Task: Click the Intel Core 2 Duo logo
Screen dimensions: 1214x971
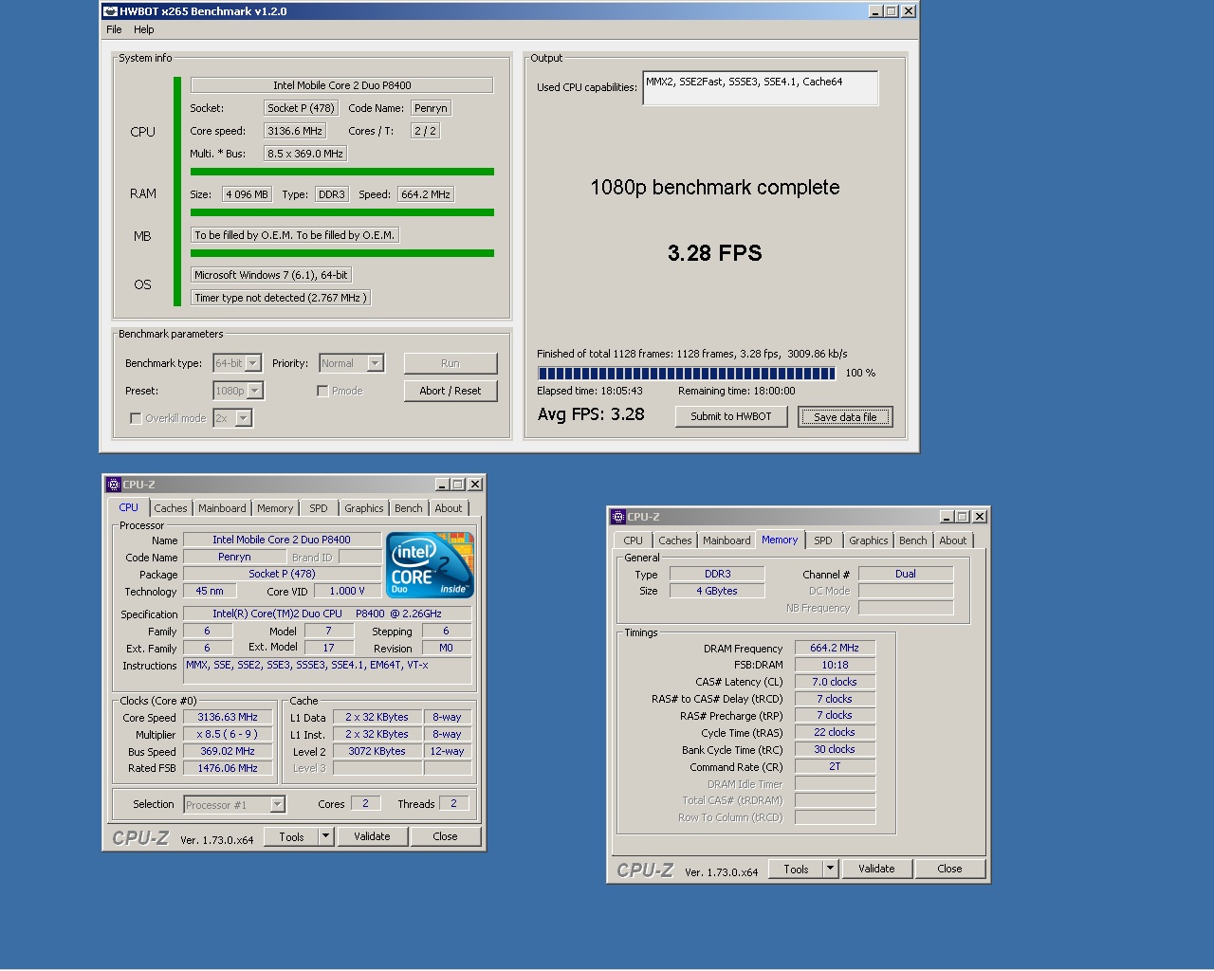Action: [x=430, y=565]
